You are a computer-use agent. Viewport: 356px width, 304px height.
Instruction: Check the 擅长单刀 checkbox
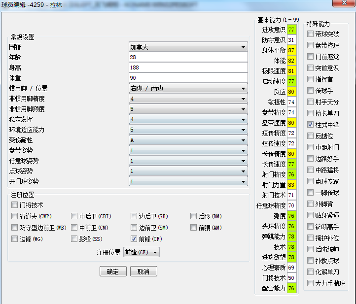[x=310, y=113]
